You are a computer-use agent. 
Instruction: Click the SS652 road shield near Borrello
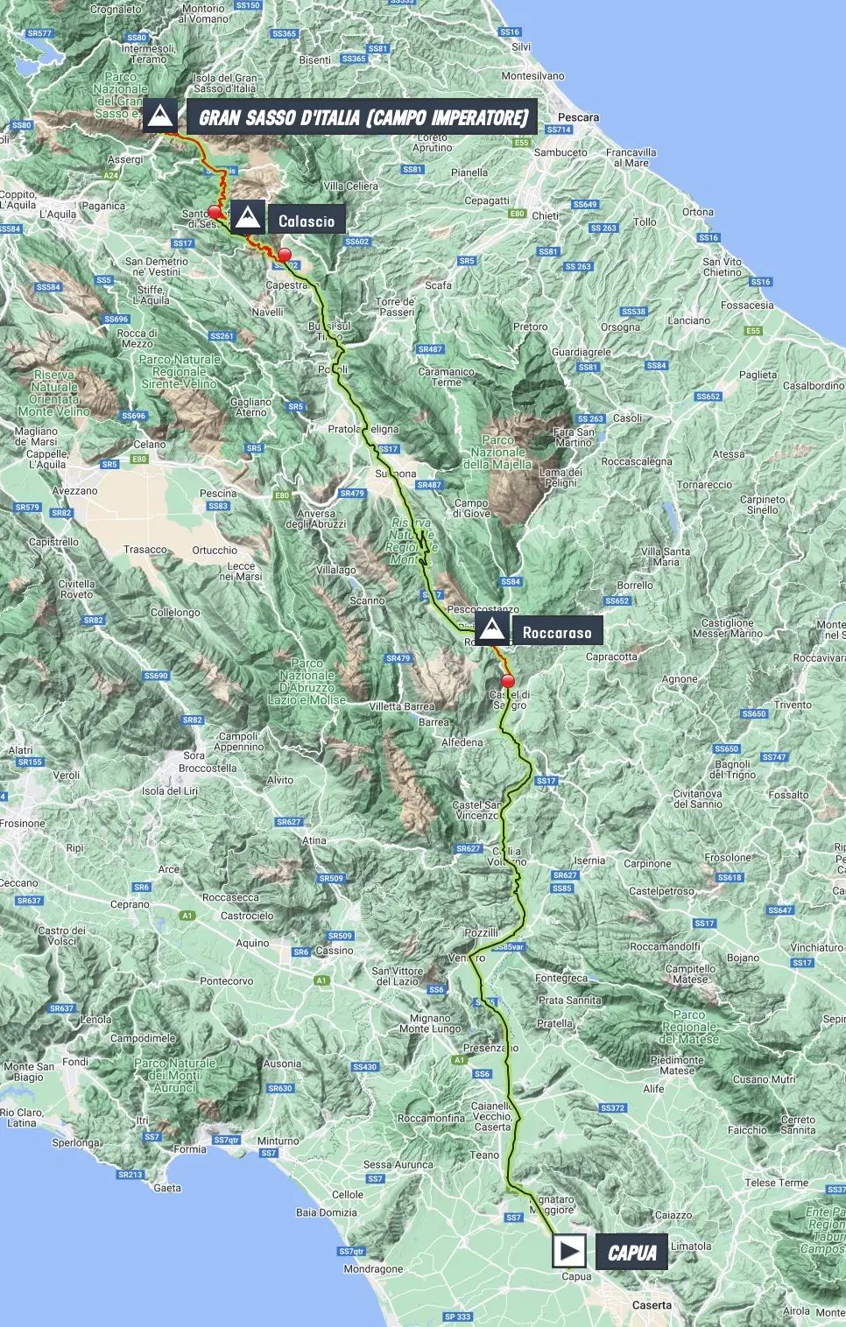coord(617,601)
